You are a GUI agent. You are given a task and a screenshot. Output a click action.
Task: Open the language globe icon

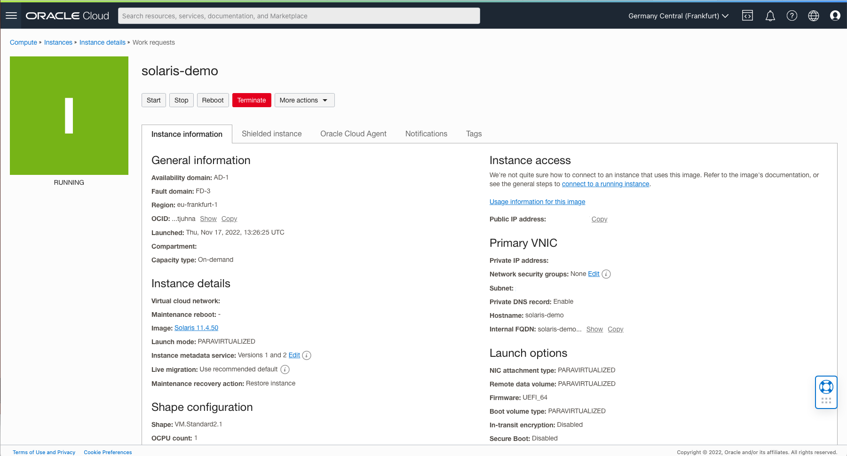tap(814, 16)
